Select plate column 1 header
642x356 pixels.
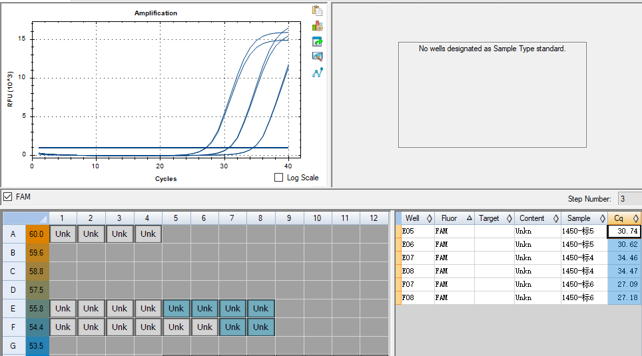[63, 218]
